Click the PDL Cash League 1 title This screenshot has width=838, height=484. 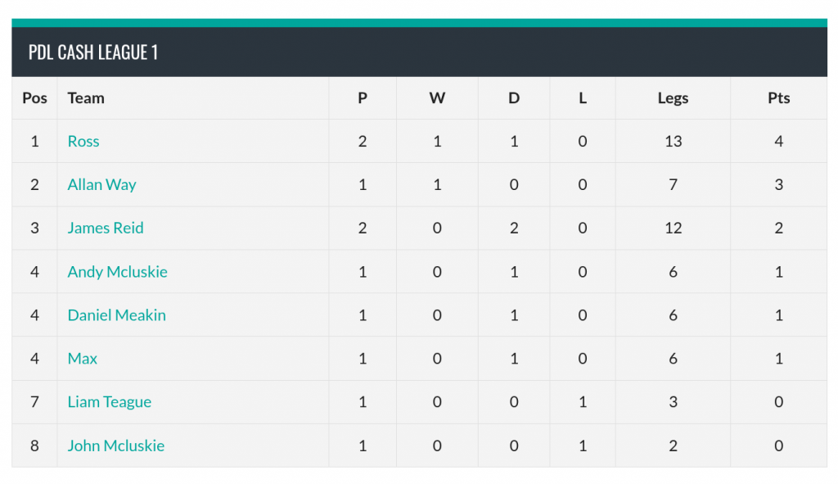click(93, 52)
